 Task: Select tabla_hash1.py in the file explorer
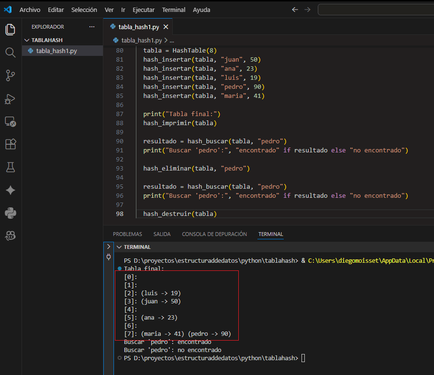click(56, 51)
